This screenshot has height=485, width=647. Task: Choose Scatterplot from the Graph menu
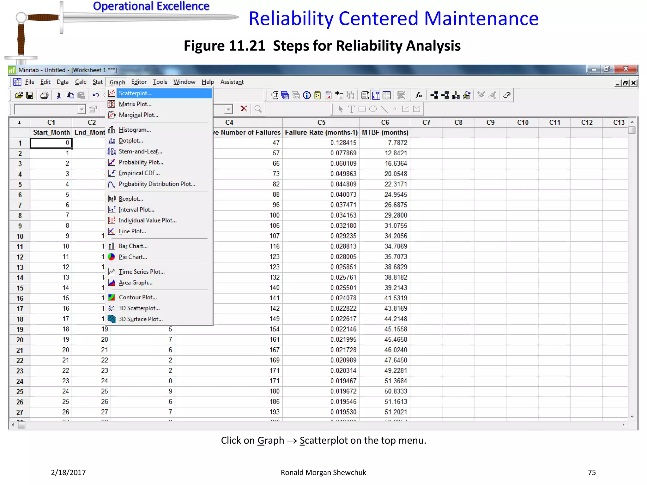point(159,93)
